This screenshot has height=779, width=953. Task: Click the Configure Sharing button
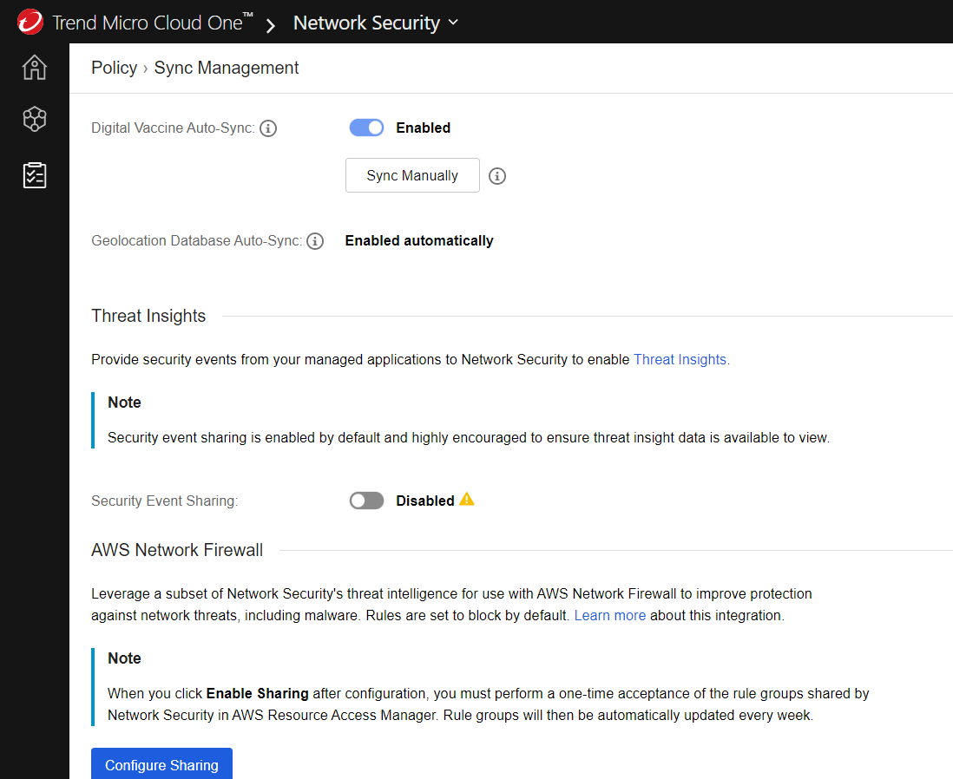(161, 764)
